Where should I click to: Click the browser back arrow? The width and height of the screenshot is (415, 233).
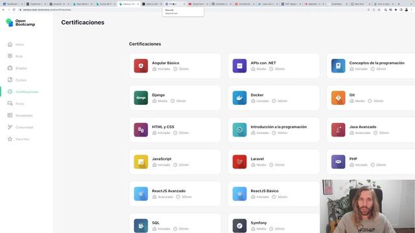[3, 10]
